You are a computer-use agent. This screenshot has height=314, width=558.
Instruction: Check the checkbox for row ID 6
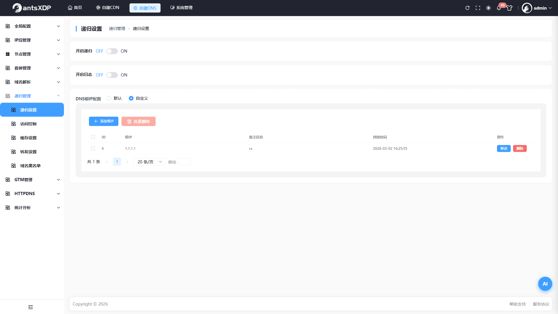93,148
